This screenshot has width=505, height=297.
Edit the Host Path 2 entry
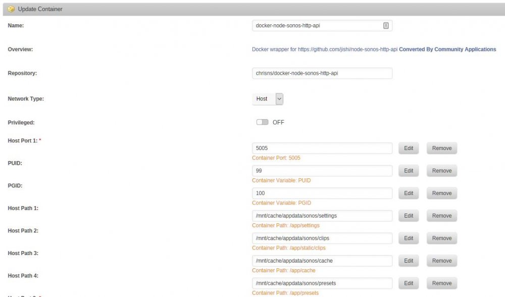coord(409,238)
